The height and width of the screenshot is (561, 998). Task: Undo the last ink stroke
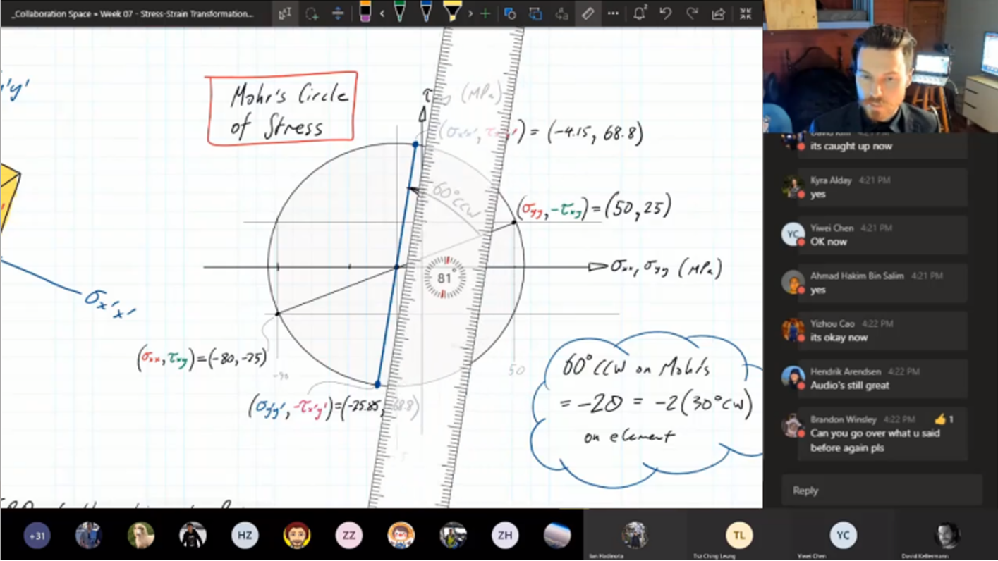tap(666, 13)
